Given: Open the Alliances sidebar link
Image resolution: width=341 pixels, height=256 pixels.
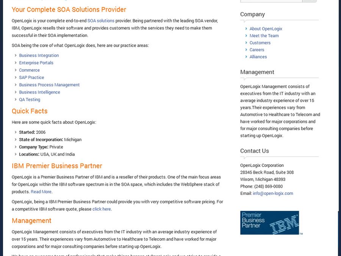Looking at the screenshot, I should 258,57.
